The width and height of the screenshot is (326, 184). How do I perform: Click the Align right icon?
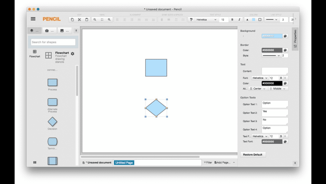132,20
